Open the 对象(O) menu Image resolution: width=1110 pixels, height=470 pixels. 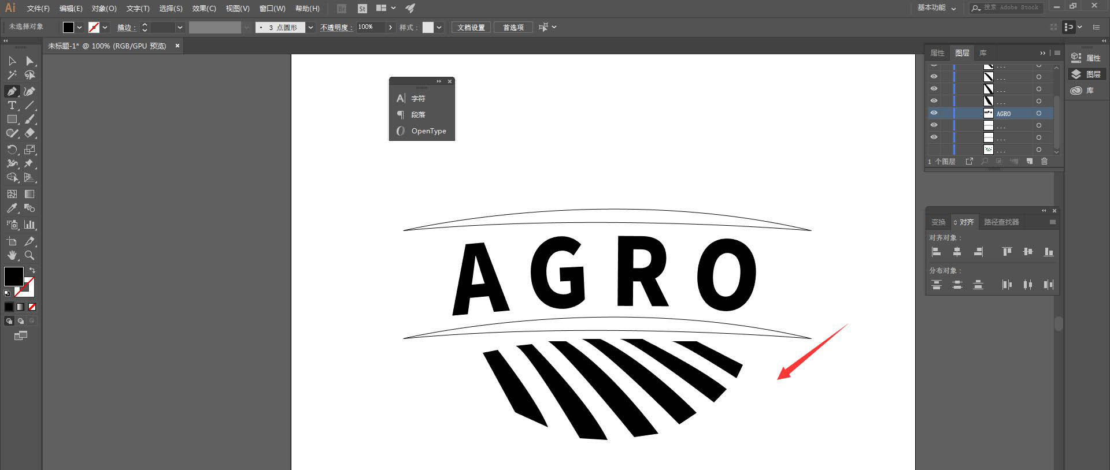[x=104, y=9]
